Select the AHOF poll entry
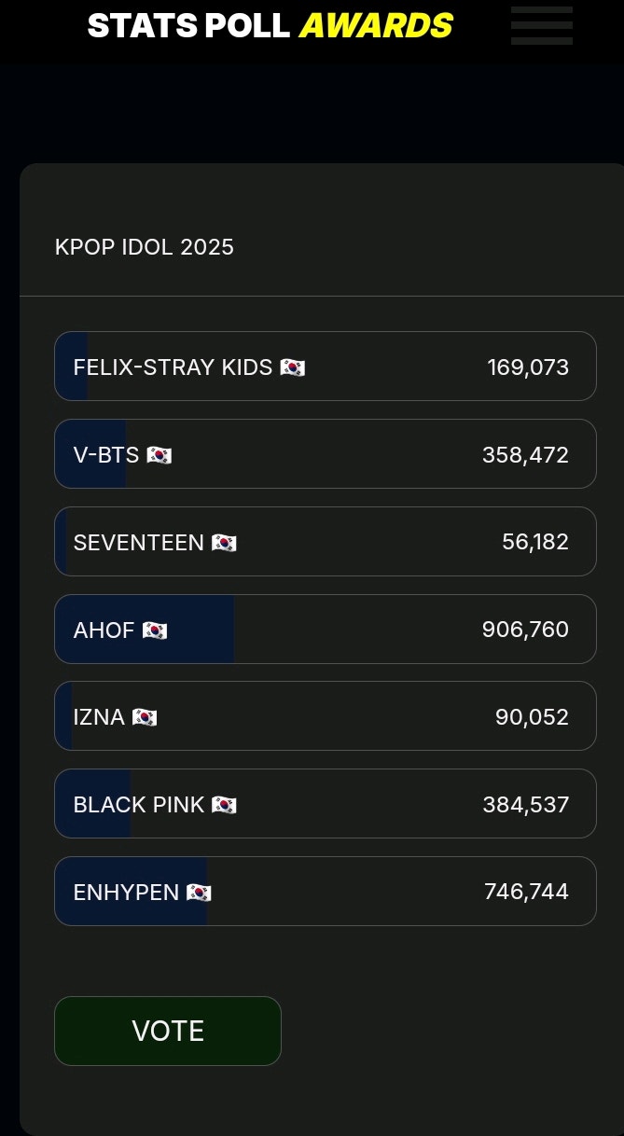 [326, 630]
